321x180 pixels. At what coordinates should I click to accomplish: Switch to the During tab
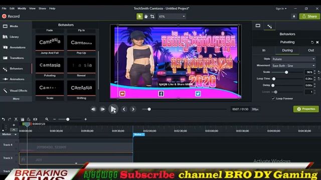tap(287, 50)
